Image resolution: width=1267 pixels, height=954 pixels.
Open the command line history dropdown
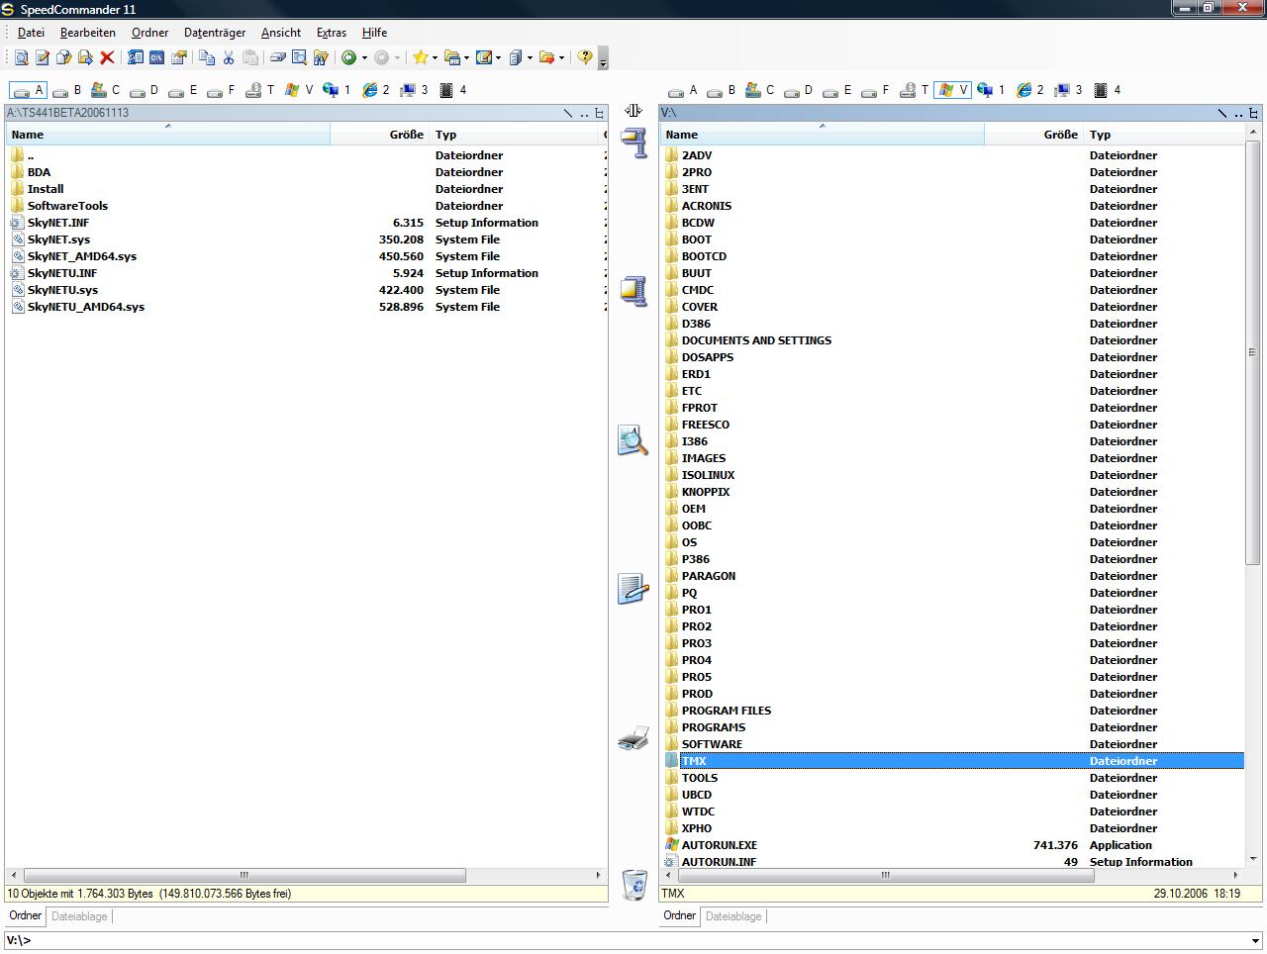[x=1255, y=941]
